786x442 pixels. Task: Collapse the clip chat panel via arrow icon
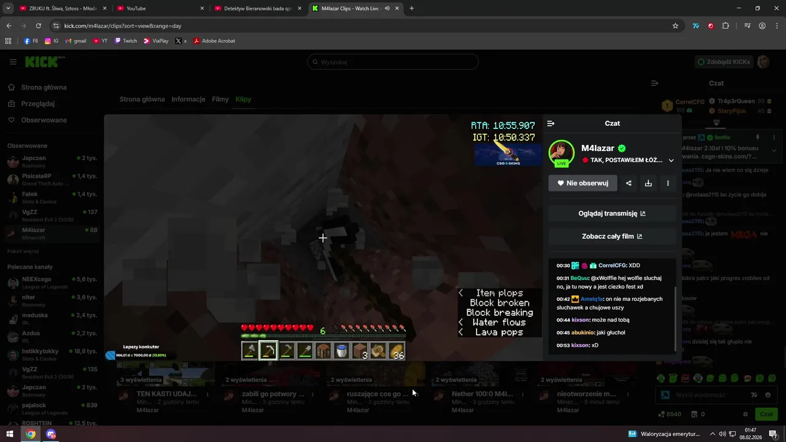551,123
